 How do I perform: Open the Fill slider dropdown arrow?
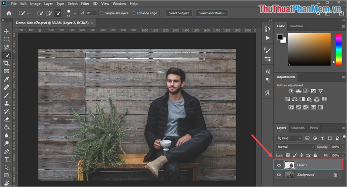[343, 155]
